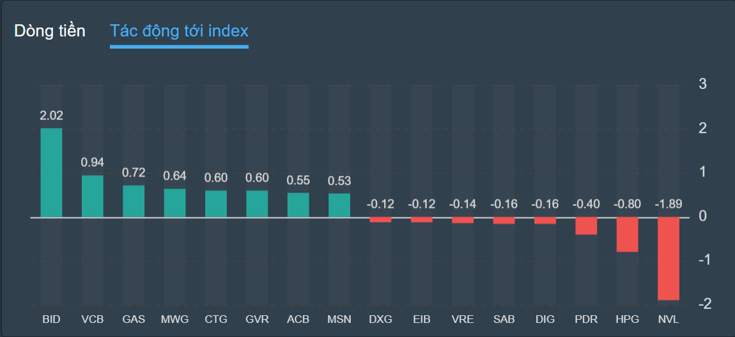
Task: Click the red DIG bar
Action: point(545,221)
